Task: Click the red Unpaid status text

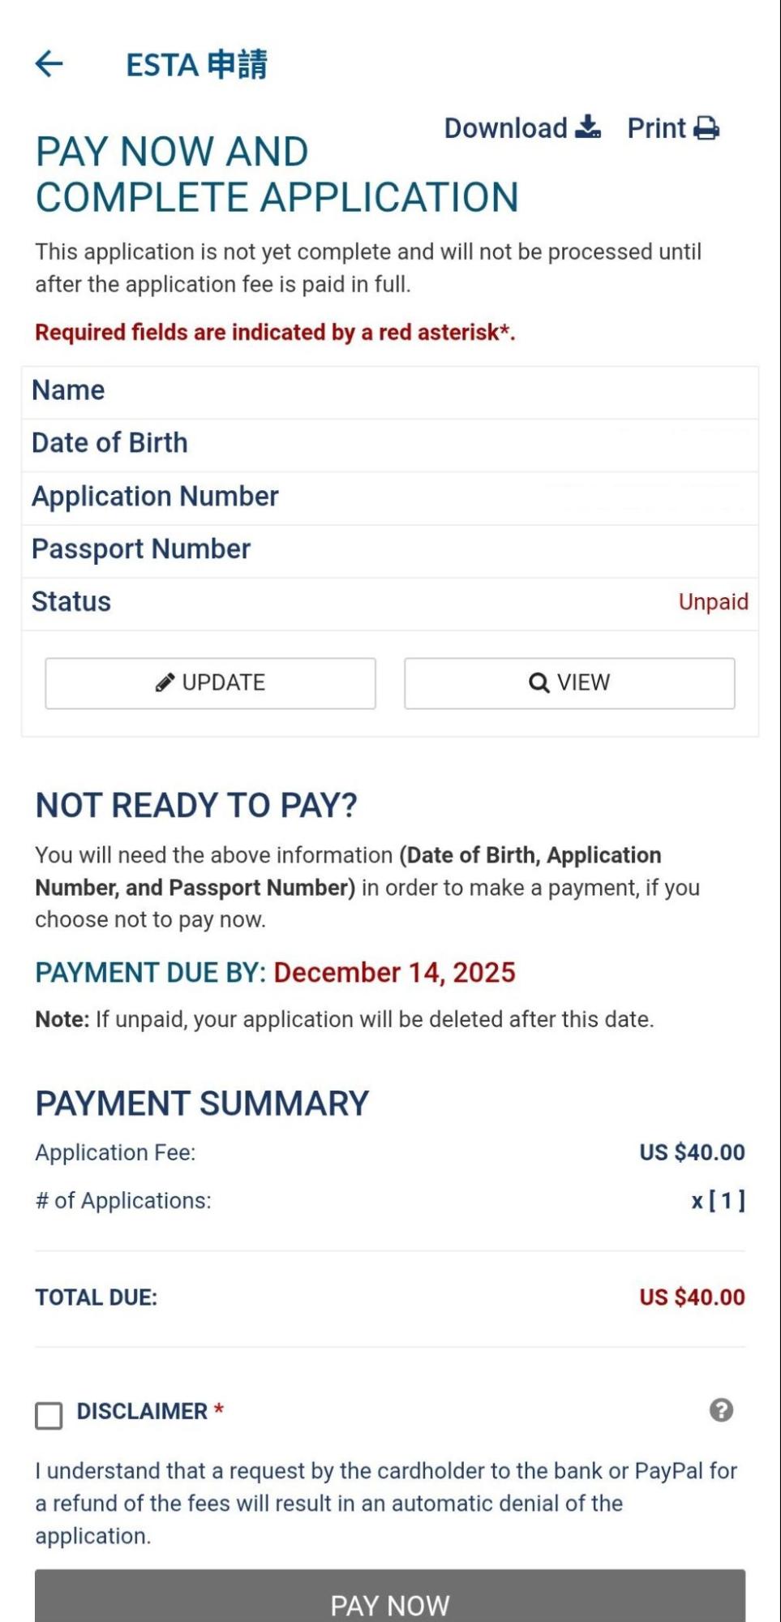Action: [713, 602]
